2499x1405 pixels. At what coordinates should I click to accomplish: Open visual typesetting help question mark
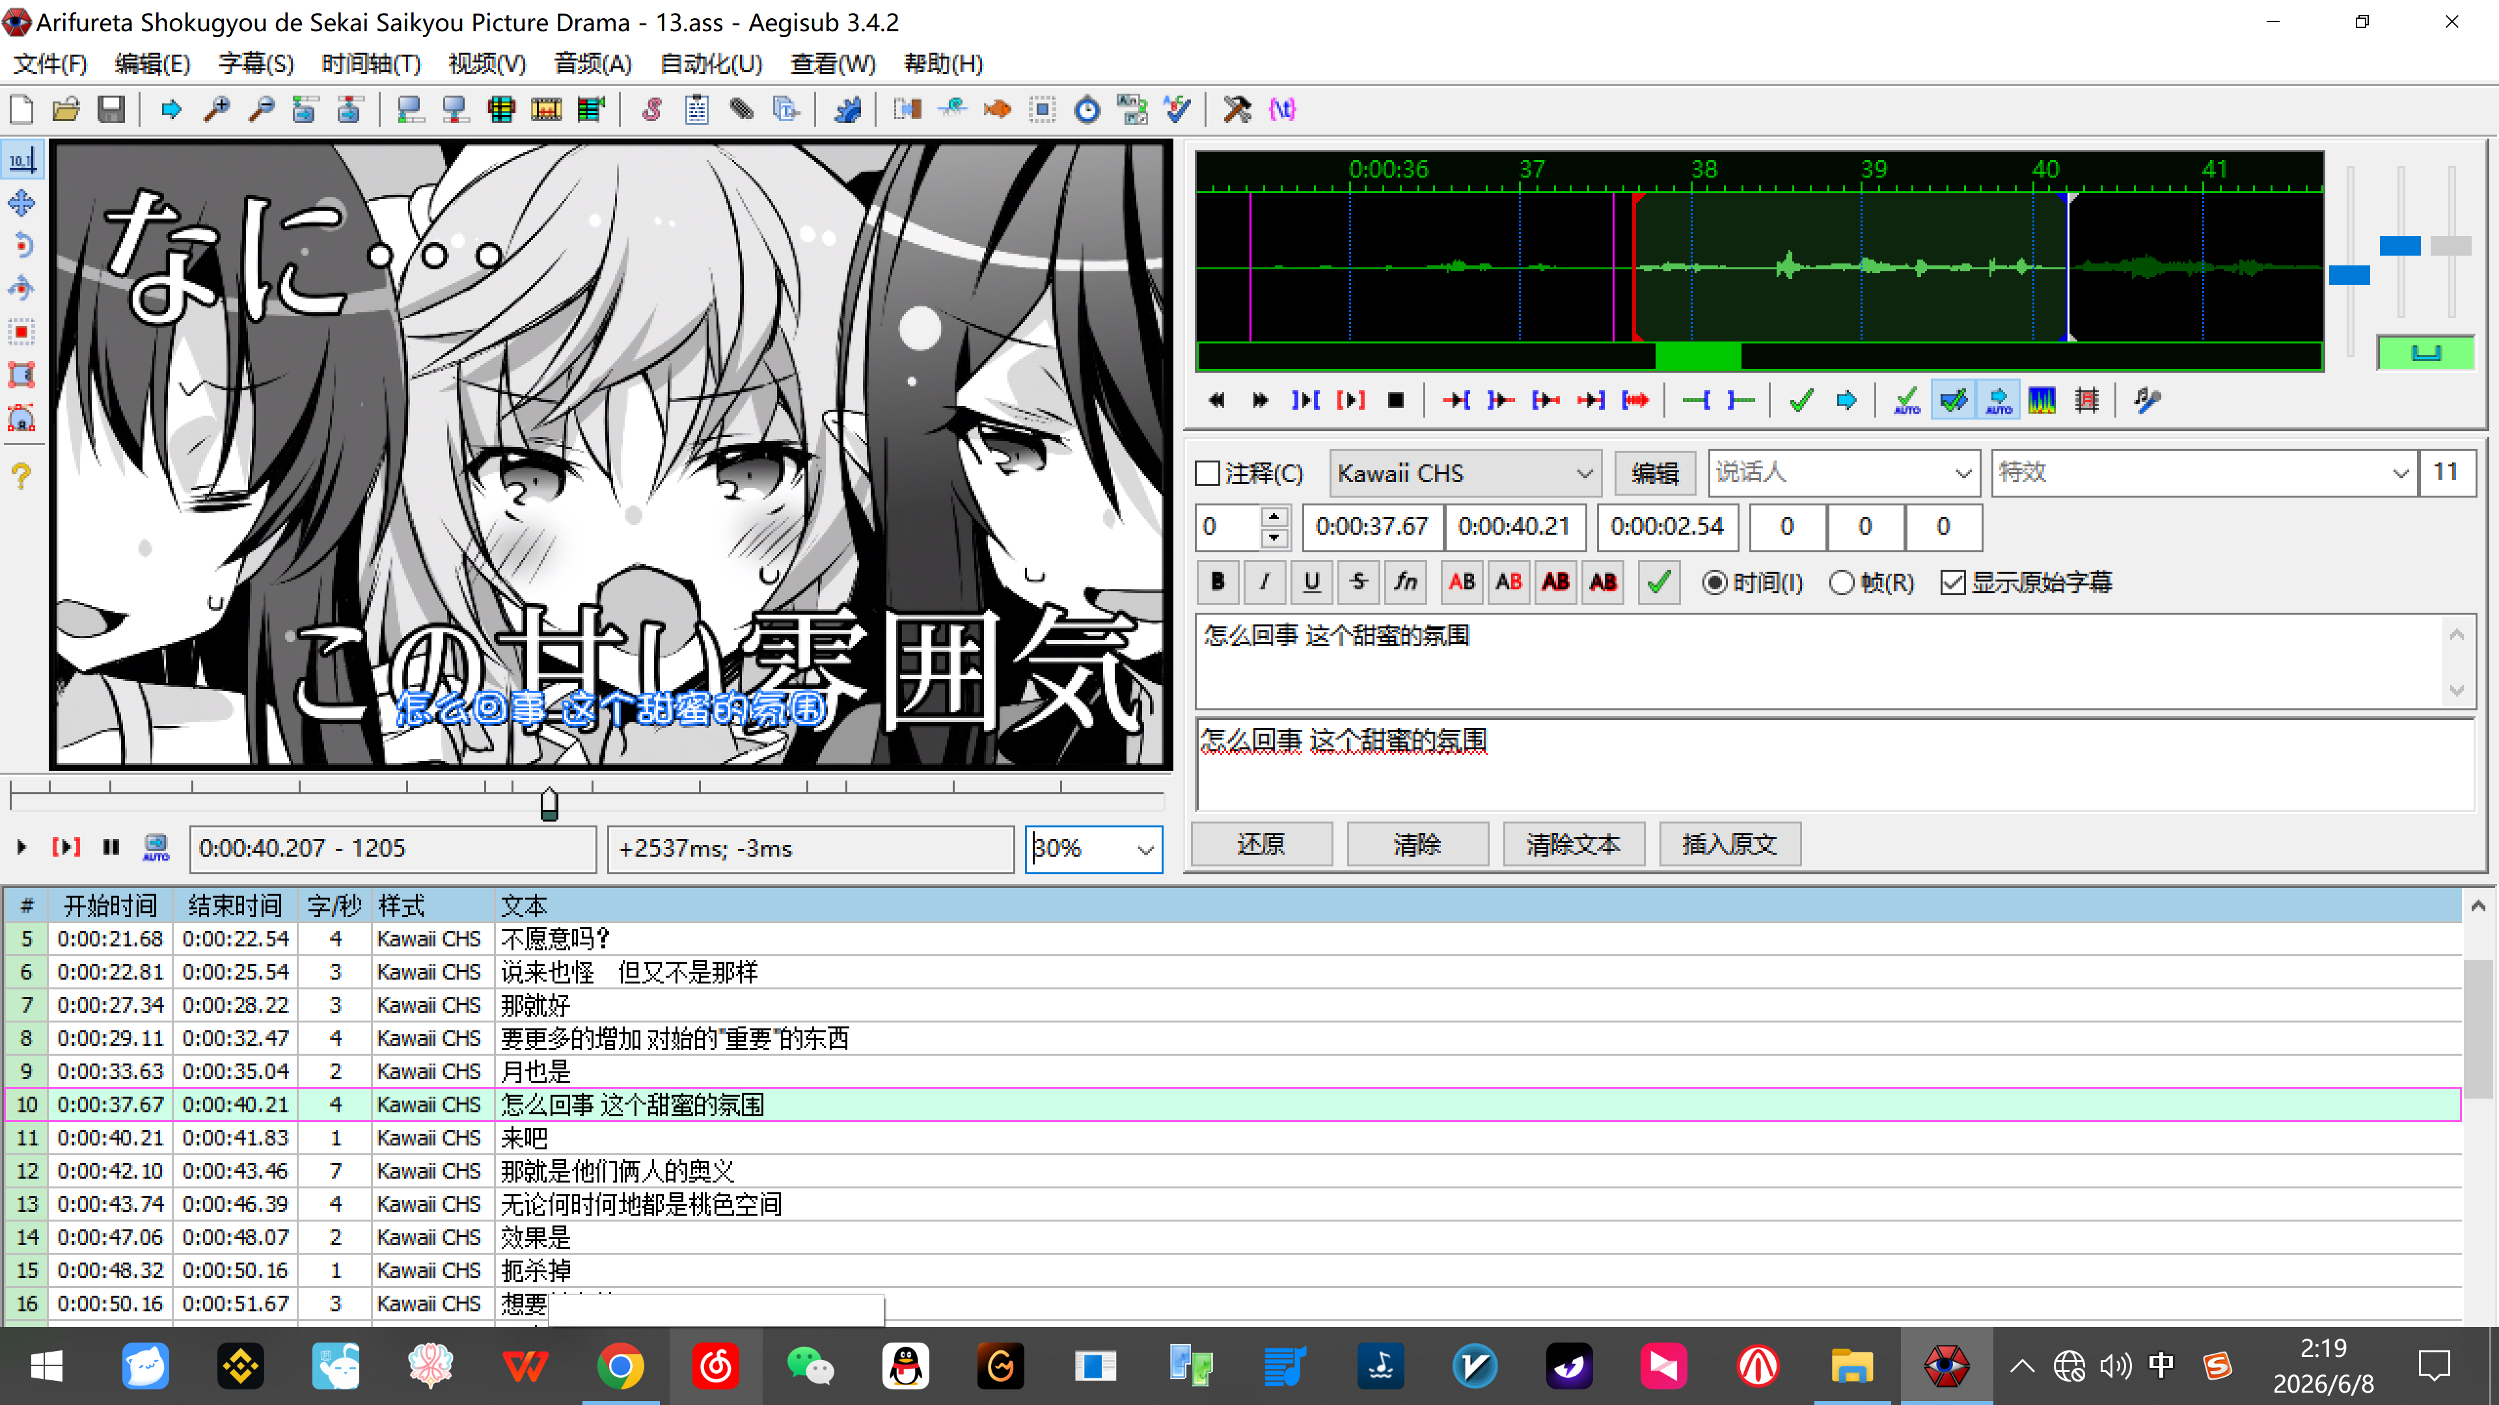(x=21, y=475)
